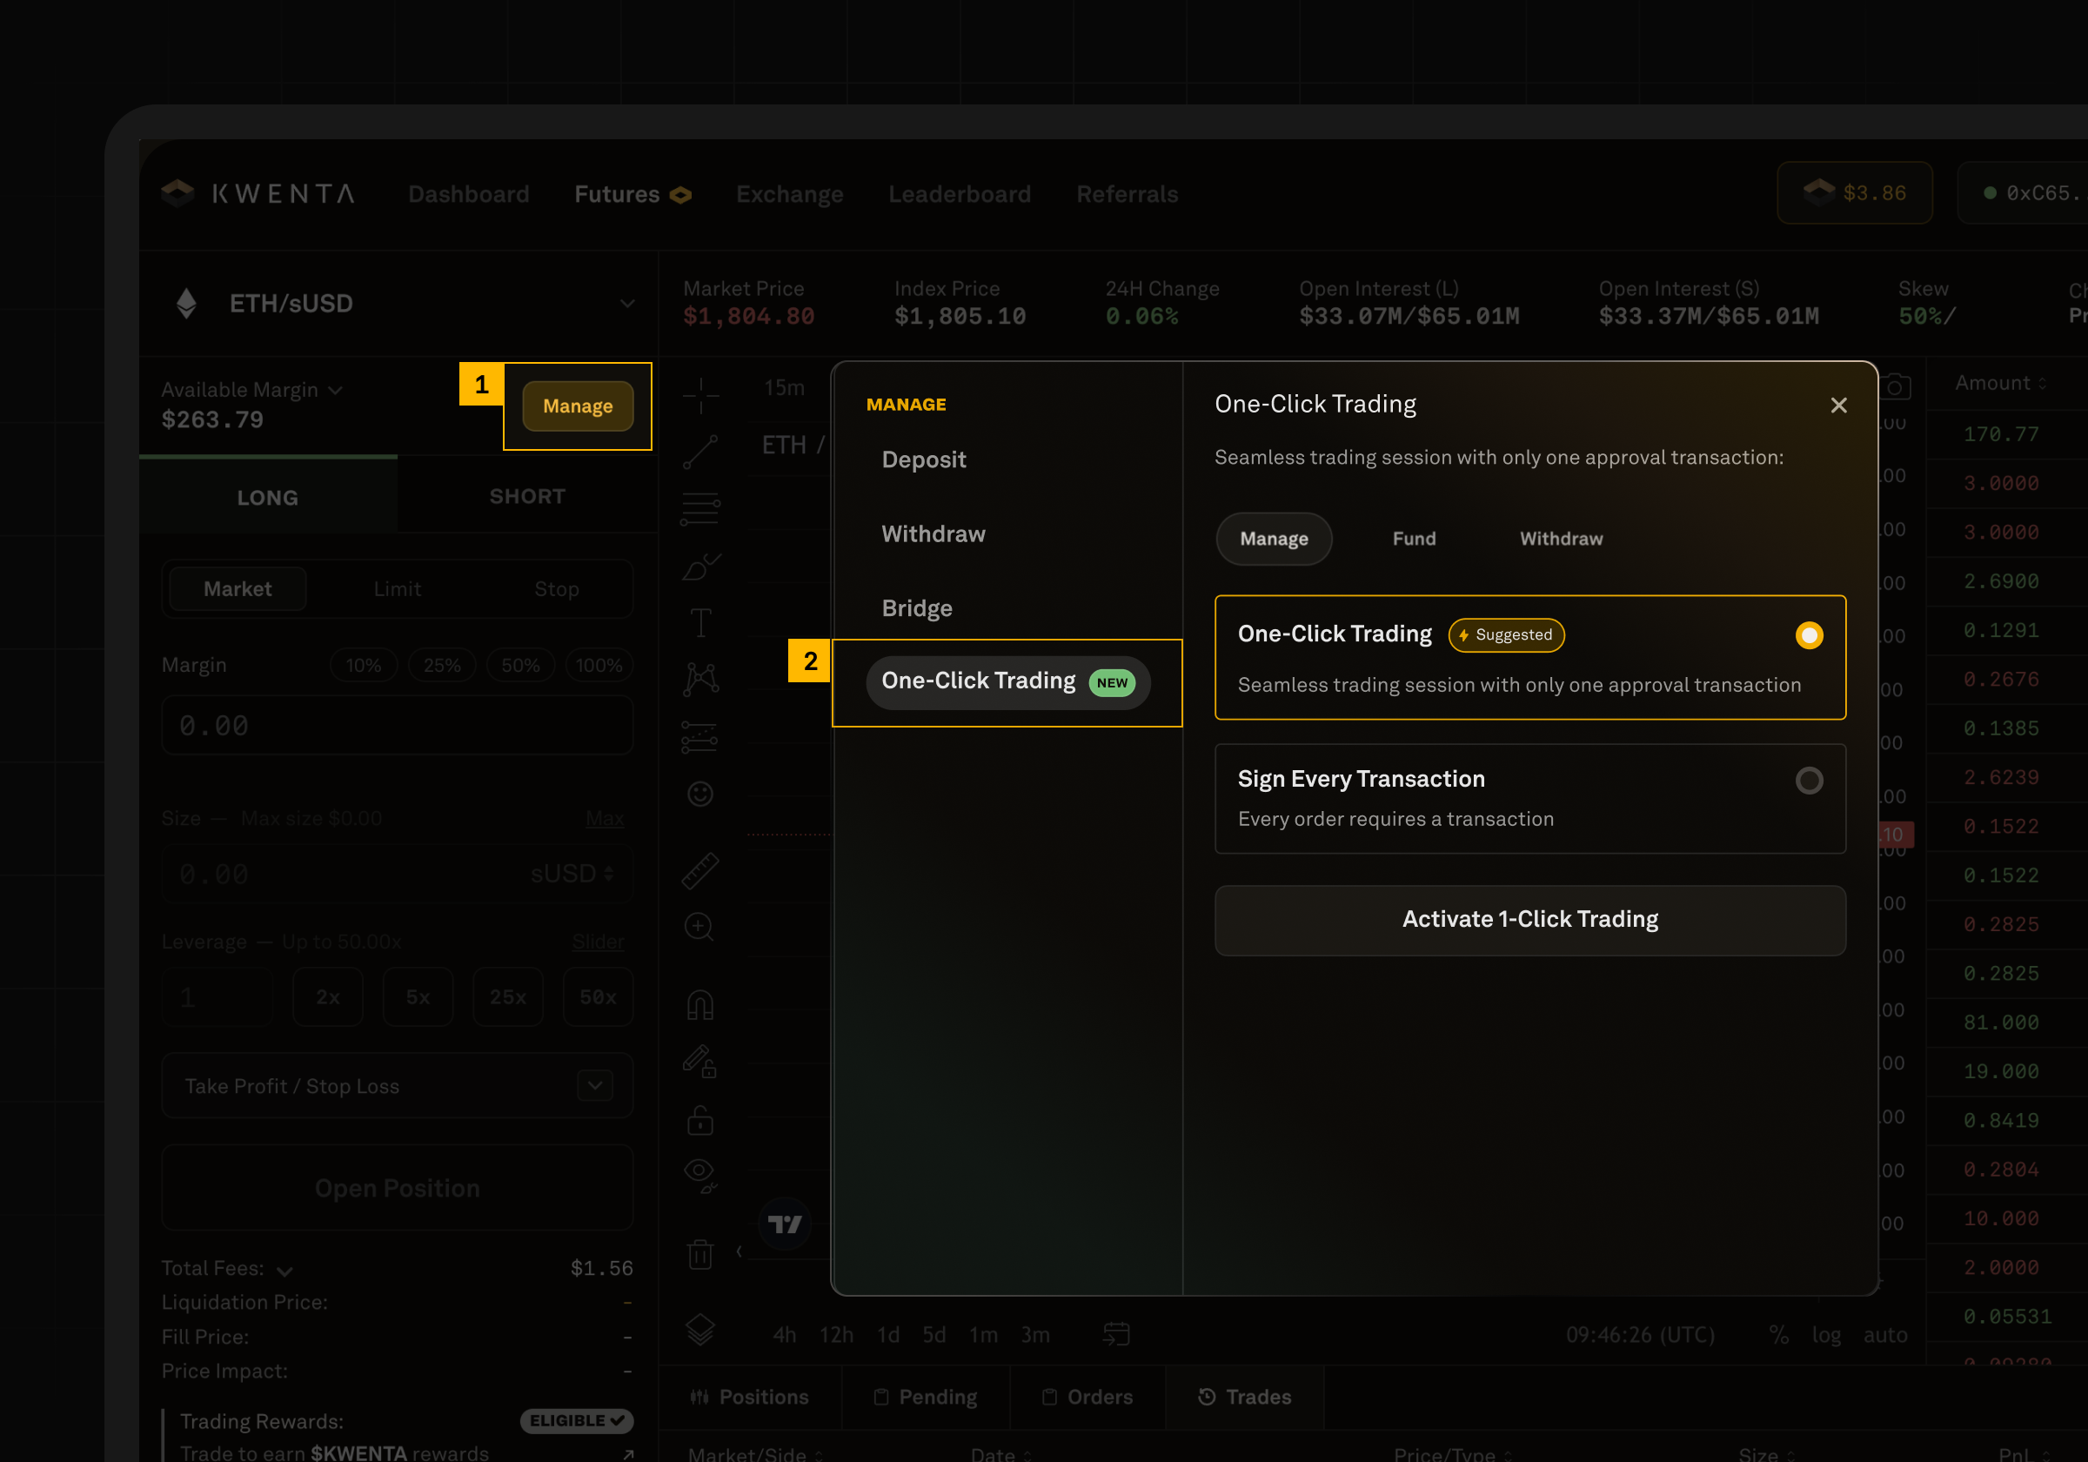
Task: Open the Withdraw item in Manage sidebar
Action: [933, 534]
